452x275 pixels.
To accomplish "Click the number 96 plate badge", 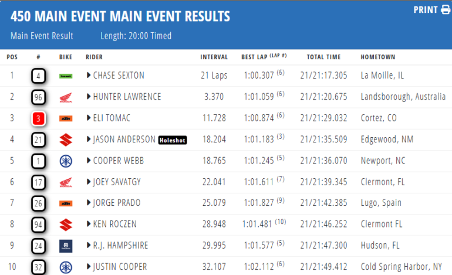I will point(38,97).
